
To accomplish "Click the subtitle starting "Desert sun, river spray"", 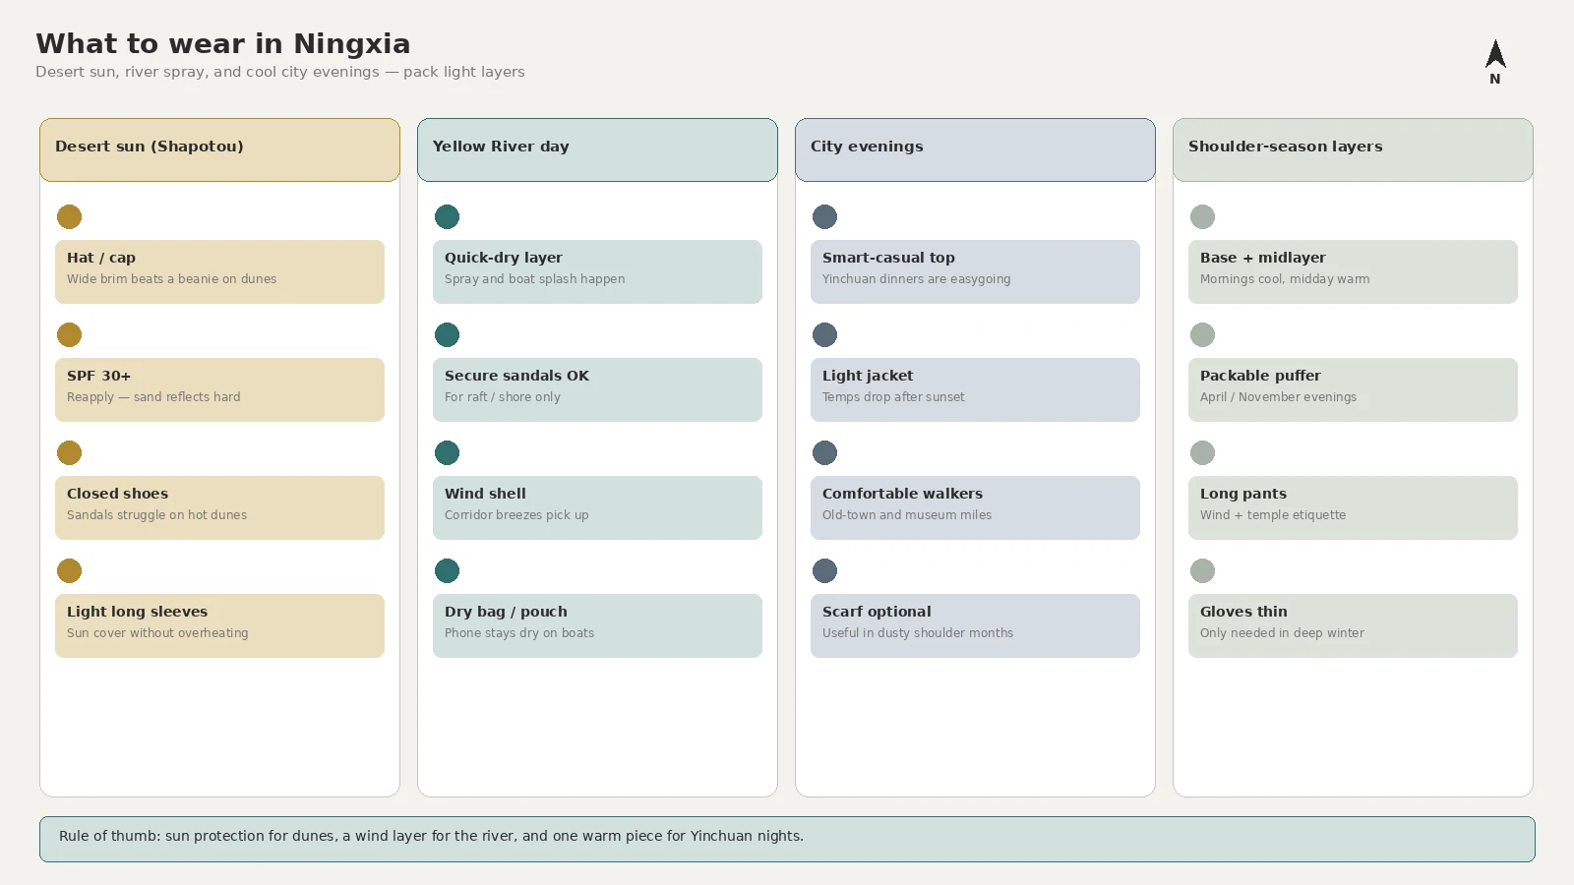I will tap(280, 72).
